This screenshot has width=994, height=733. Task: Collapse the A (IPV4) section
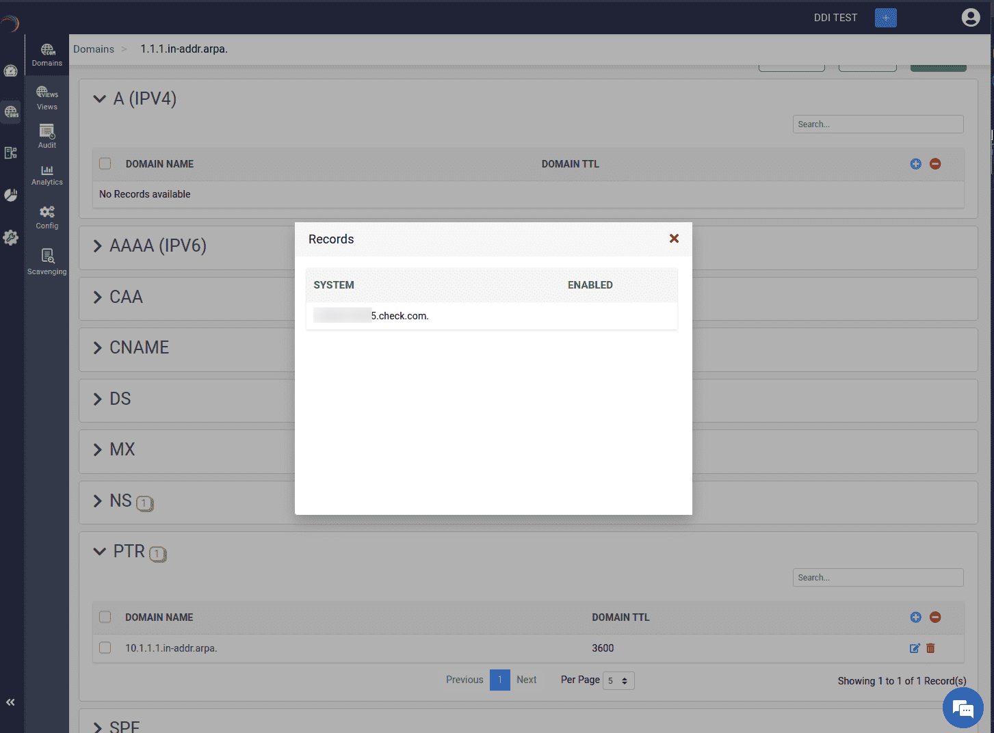pyautogui.click(x=99, y=99)
